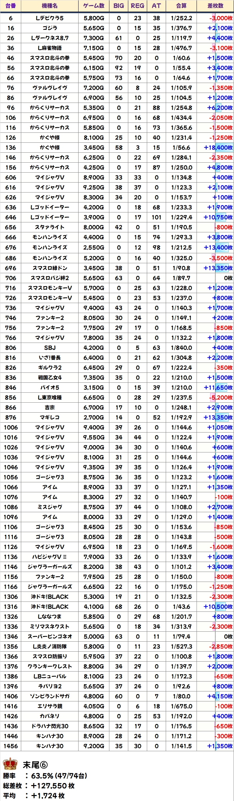Click the スーパービンゴネオ machine name
The image size is (234, 801).
pyautogui.click(x=50, y=636)
